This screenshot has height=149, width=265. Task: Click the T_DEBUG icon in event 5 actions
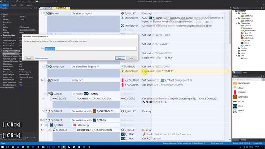point(123,67)
